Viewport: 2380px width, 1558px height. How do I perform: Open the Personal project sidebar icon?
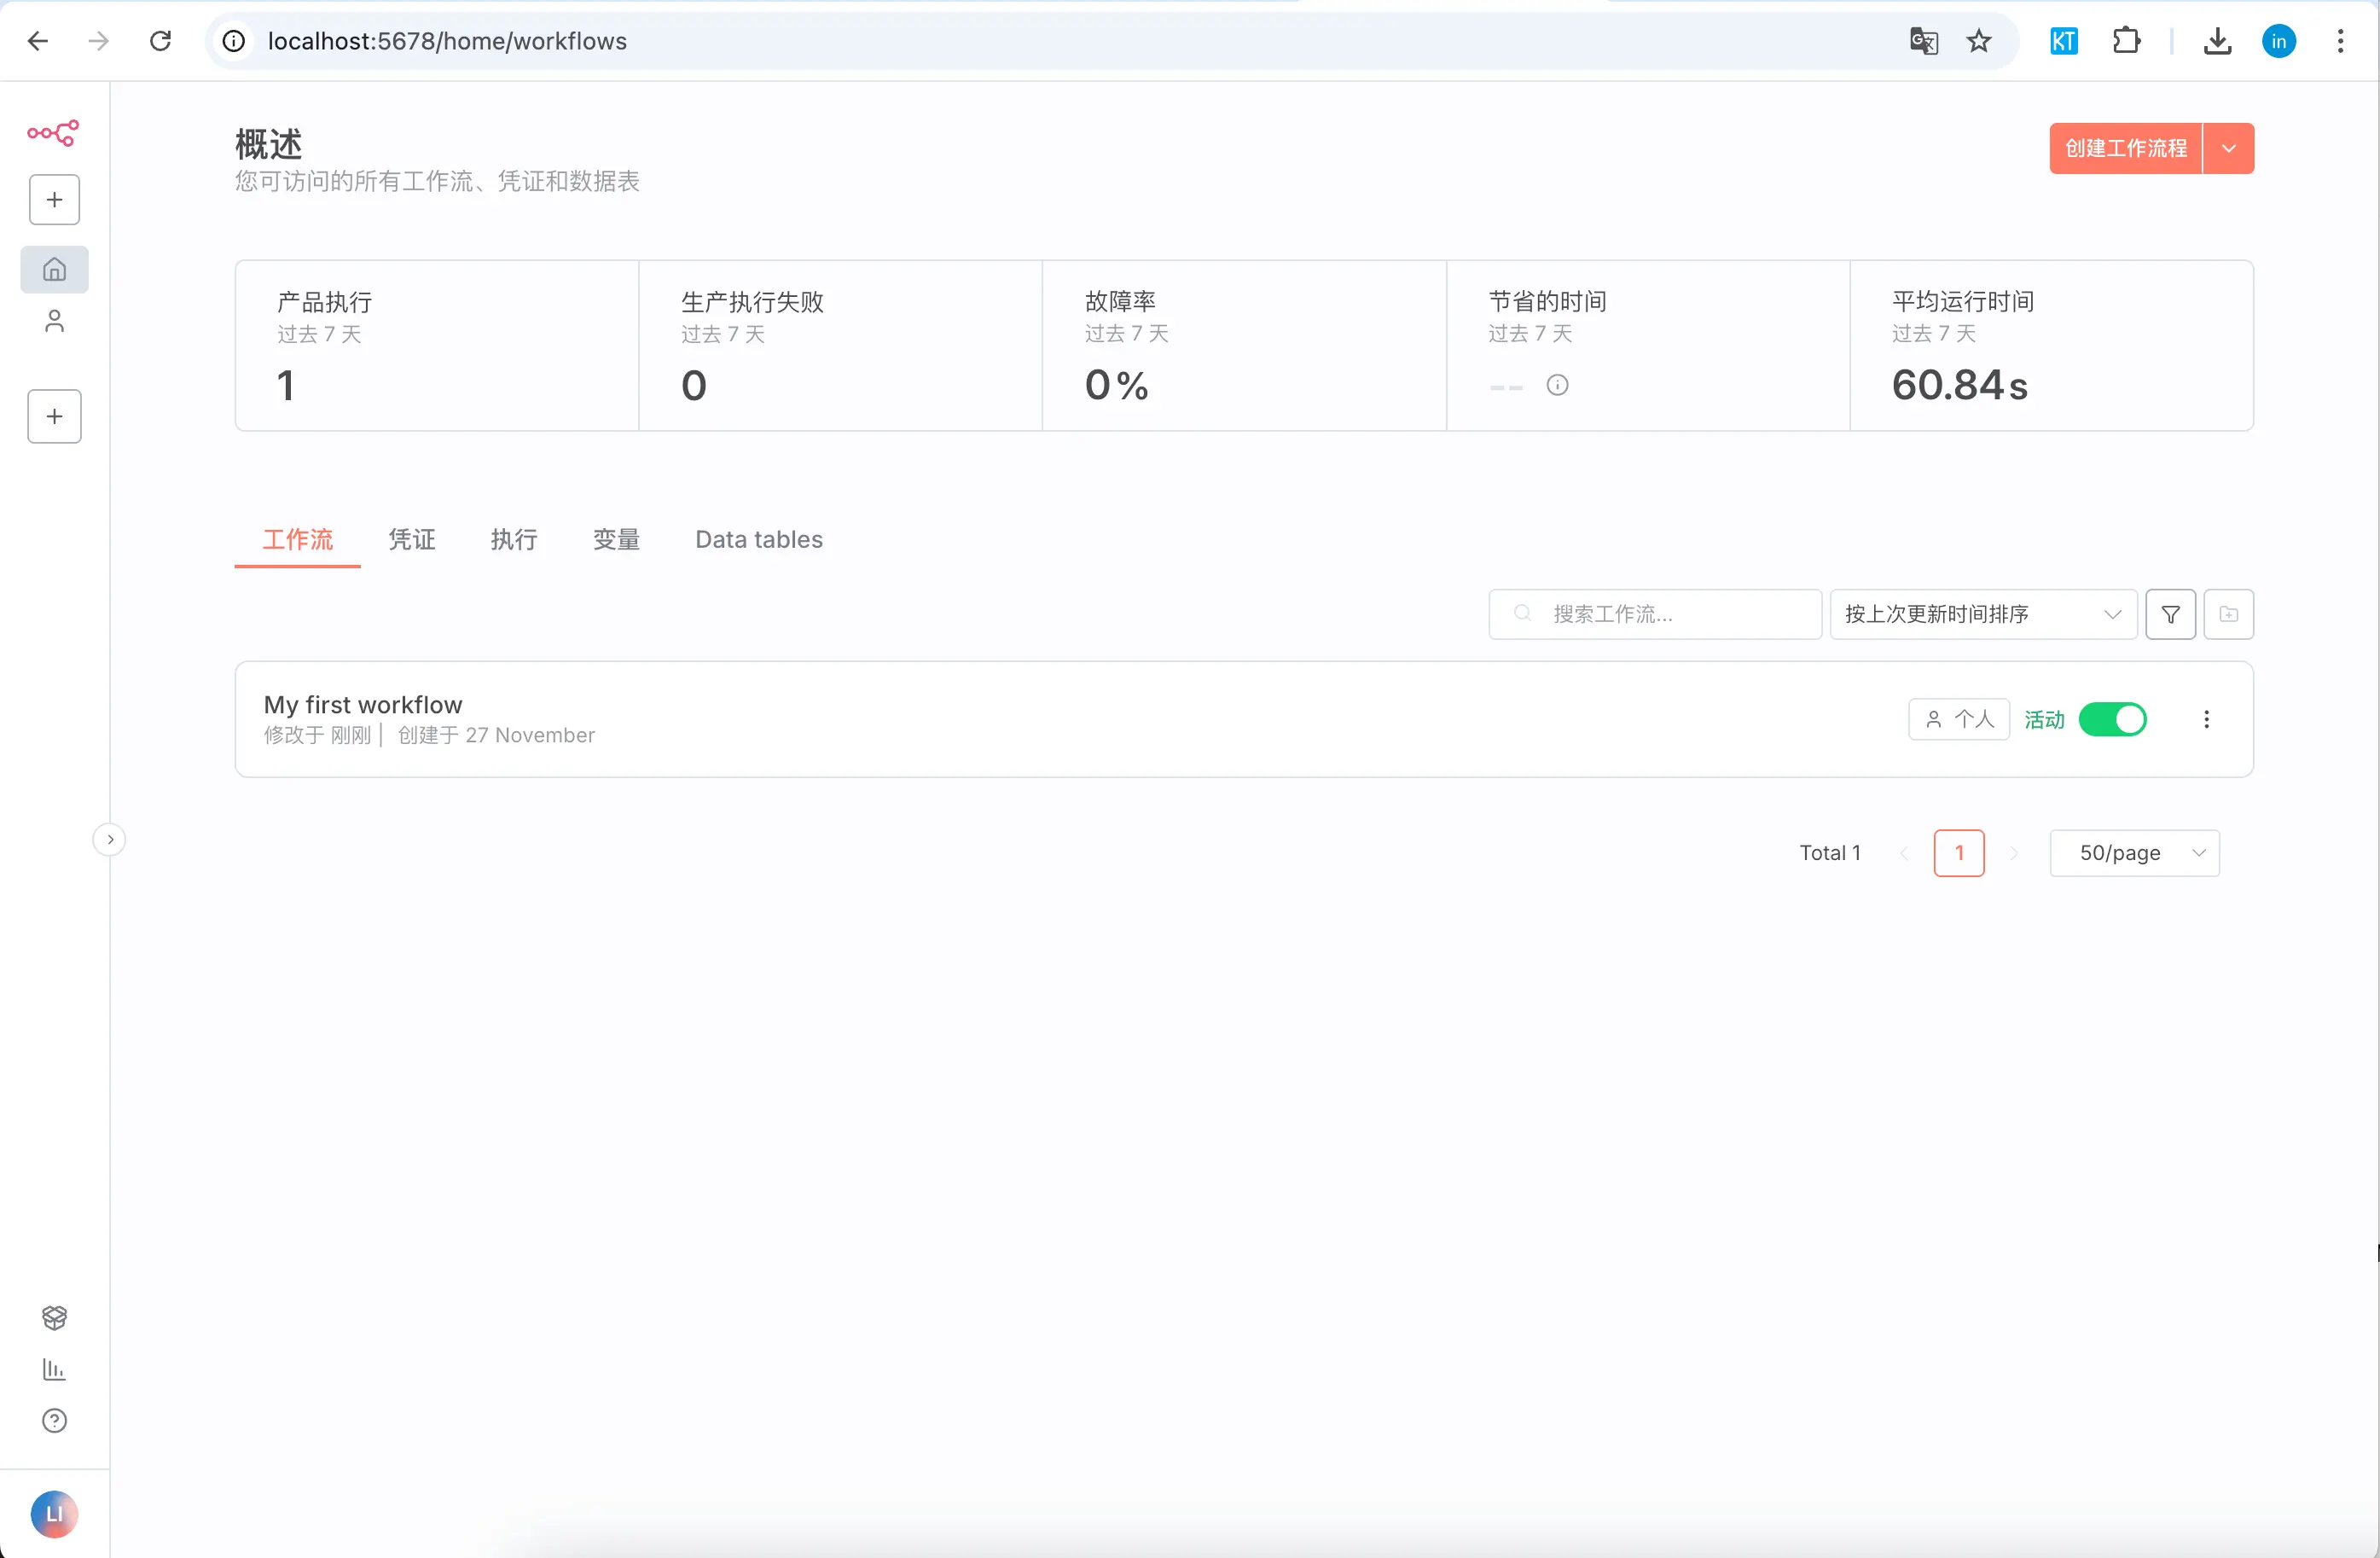click(x=54, y=321)
